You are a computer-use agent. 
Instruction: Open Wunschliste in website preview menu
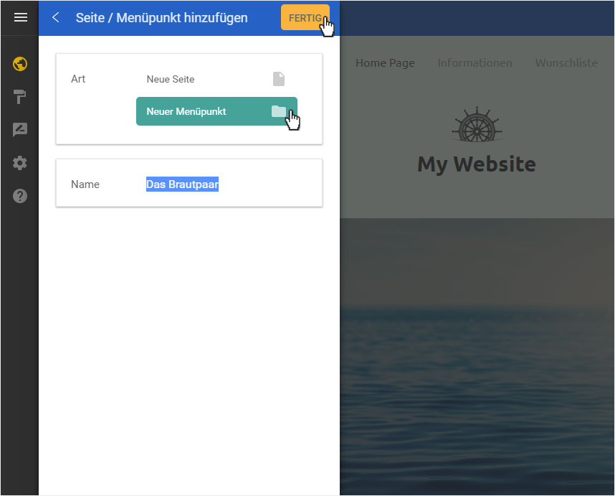tap(566, 63)
